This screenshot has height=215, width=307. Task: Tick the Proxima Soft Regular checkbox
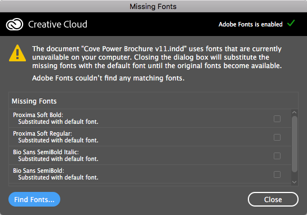[x=277, y=137]
